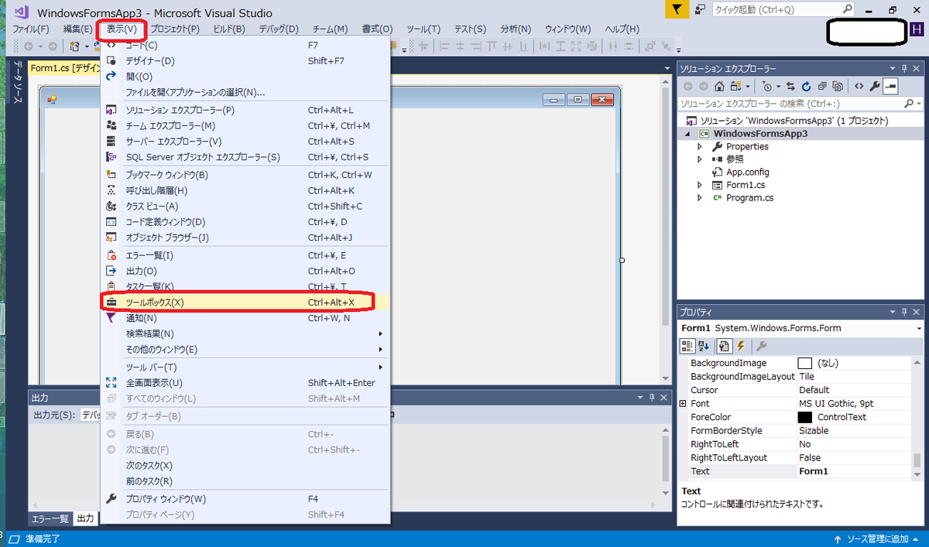This screenshot has height=547, width=929.
Task: Open search options dropdown in Solution Explorer
Action: pyautogui.click(x=920, y=103)
